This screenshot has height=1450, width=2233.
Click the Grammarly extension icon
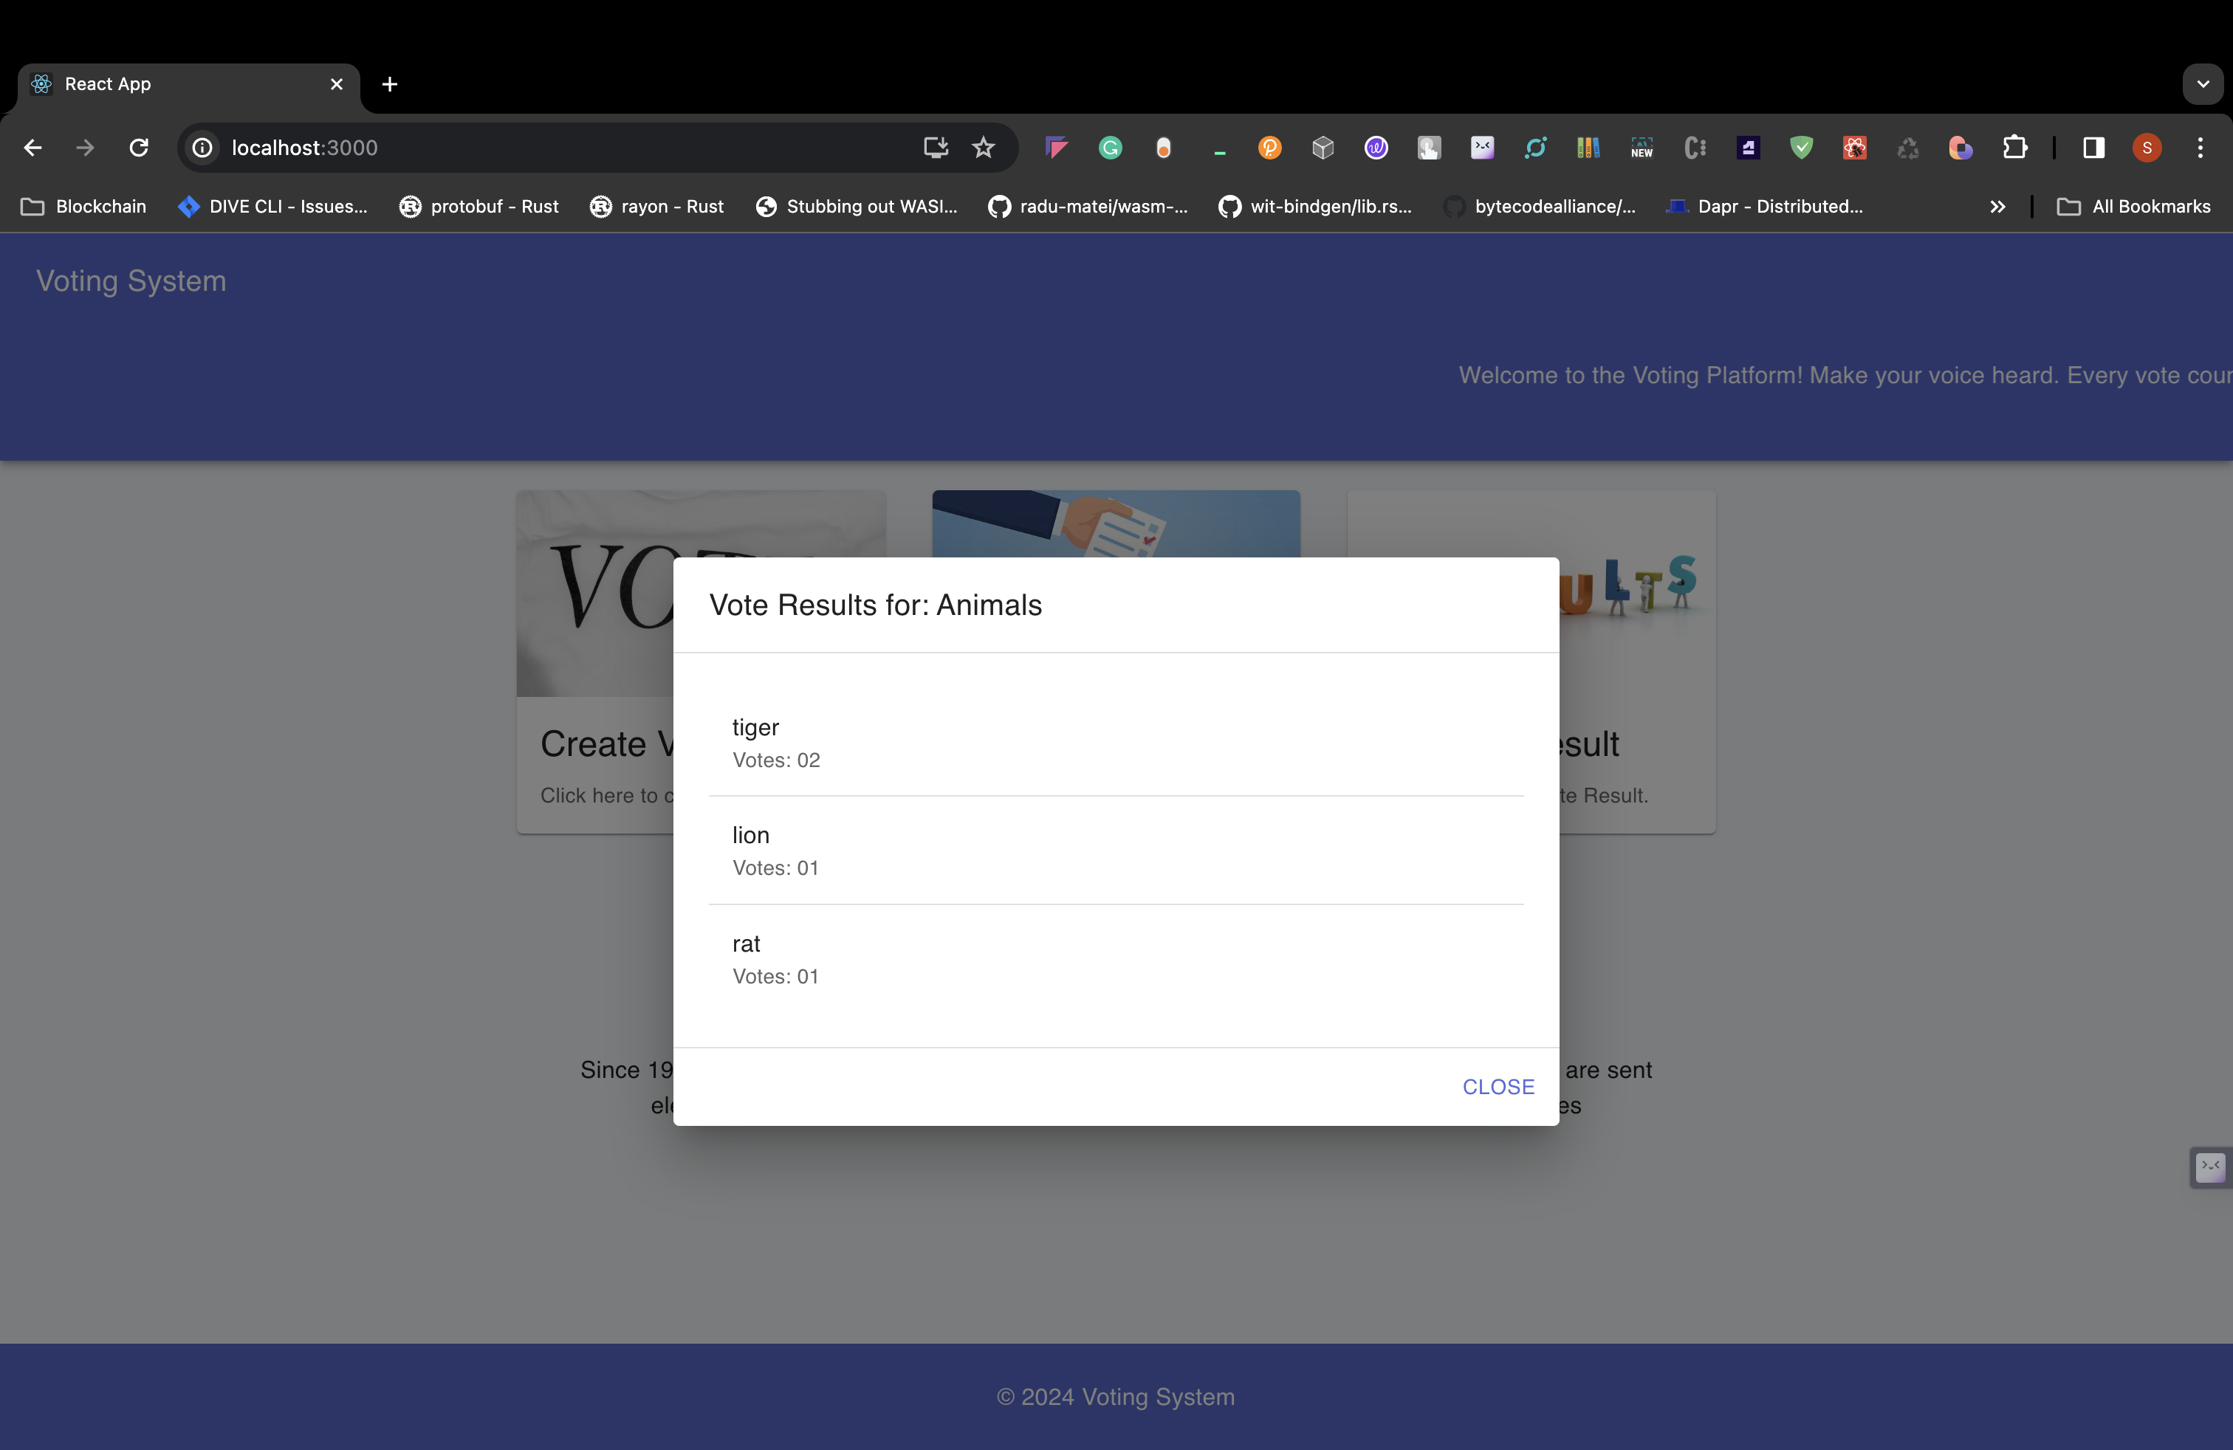click(x=1110, y=148)
